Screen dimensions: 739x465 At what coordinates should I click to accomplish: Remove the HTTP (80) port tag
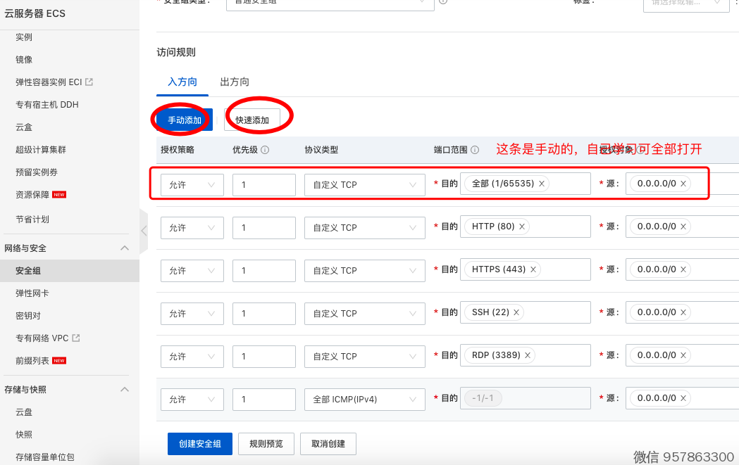522,227
